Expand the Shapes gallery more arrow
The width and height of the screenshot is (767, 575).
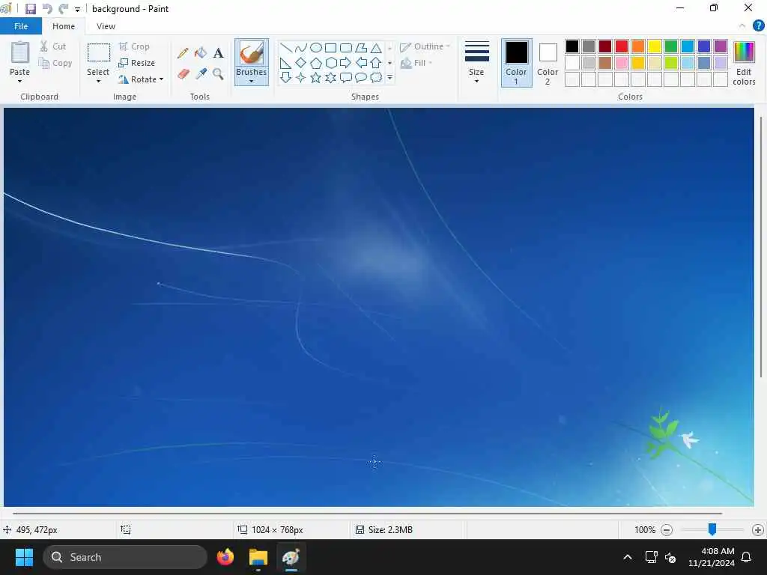coord(389,77)
